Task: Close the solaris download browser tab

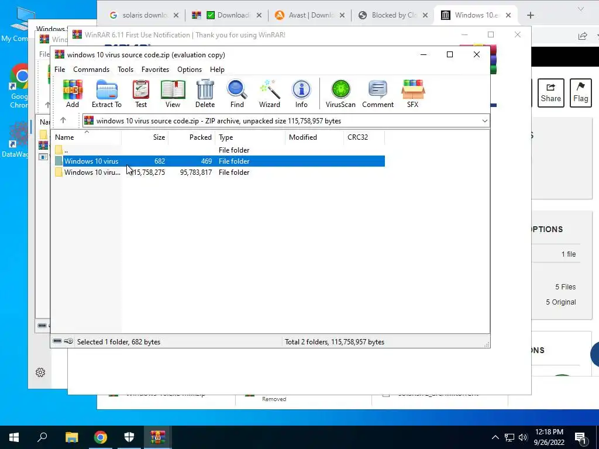Action: (x=175, y=15)
